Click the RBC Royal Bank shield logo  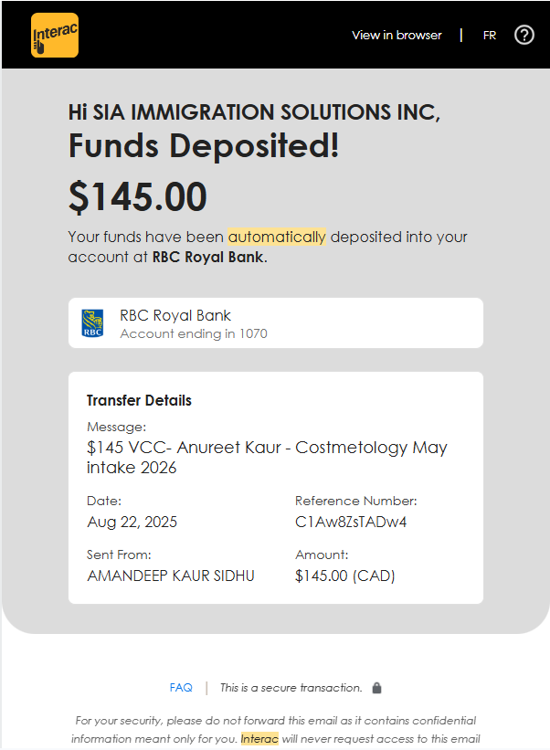point(92,322)
